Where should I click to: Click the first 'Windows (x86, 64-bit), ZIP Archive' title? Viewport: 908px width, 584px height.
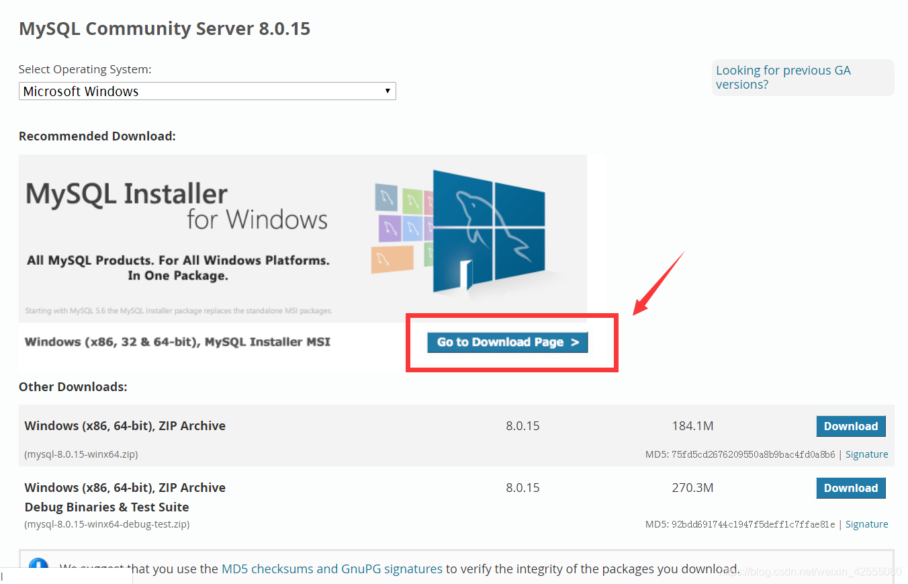(125, 426)
